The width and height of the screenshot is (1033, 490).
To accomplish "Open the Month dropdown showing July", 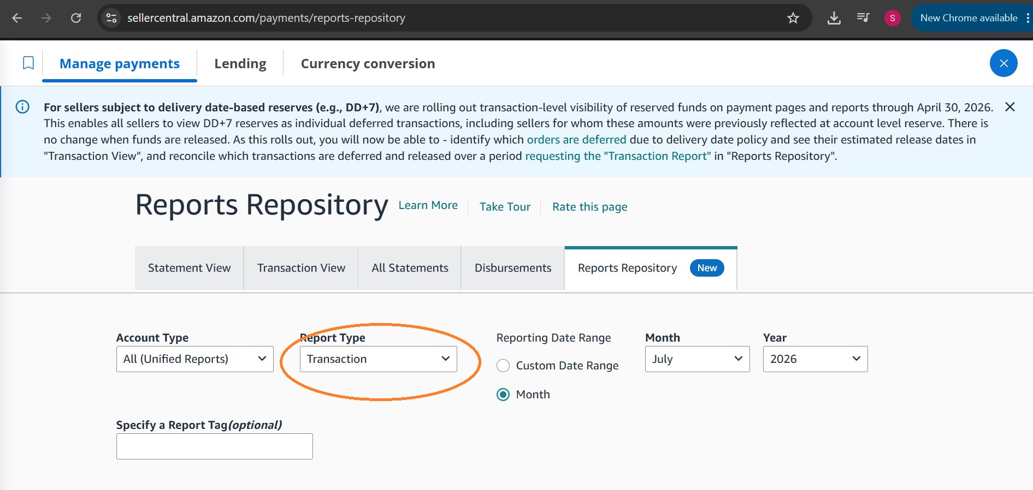I will [697, 359].
